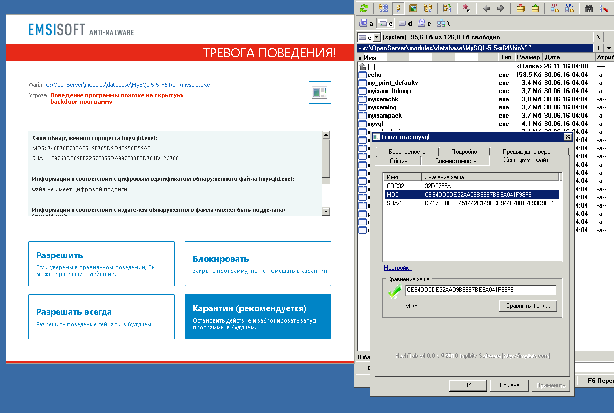
Task: Open the network neighborhood drive icon
Action: point(441,23)
